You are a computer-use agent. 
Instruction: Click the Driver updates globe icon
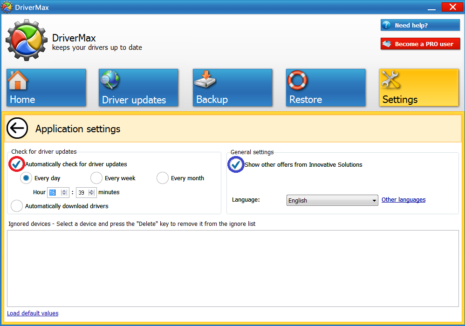[x=109, y=80]
